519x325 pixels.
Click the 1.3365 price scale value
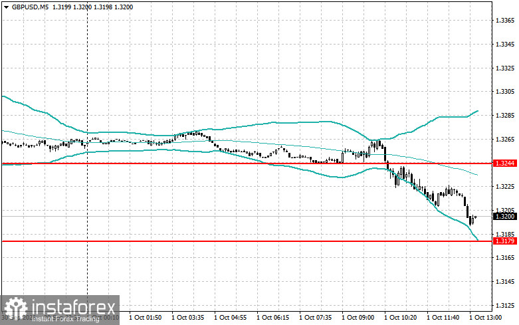pyautogui.click(x=505, y=21)
